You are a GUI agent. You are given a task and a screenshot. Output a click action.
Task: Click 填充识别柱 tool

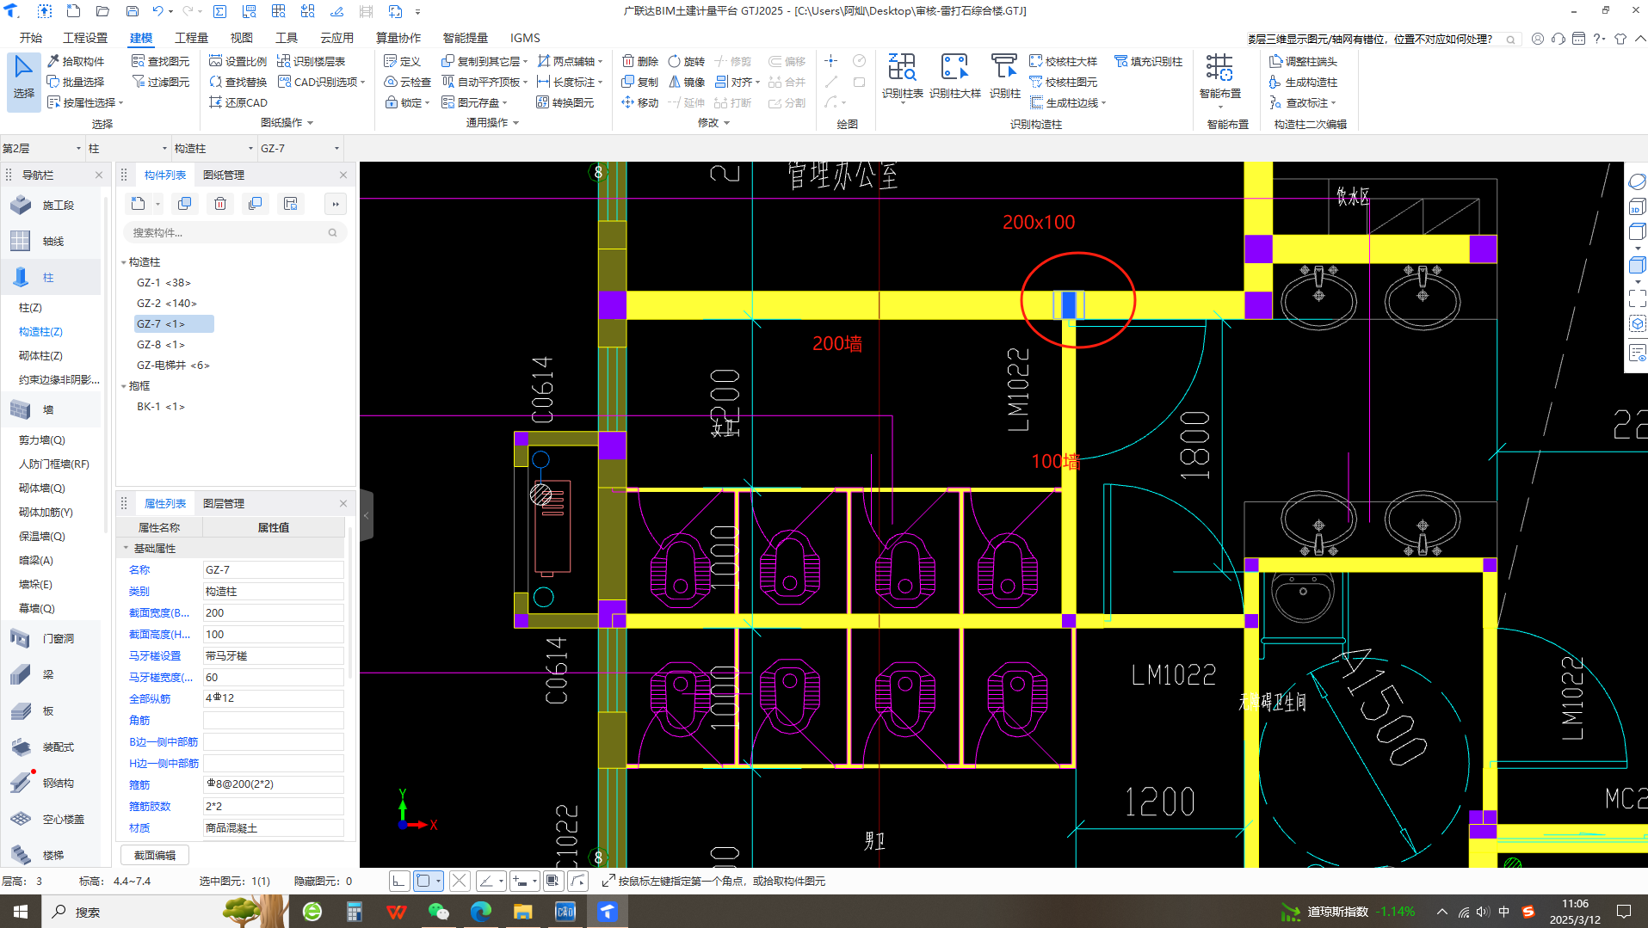[x=1149, y=61]
